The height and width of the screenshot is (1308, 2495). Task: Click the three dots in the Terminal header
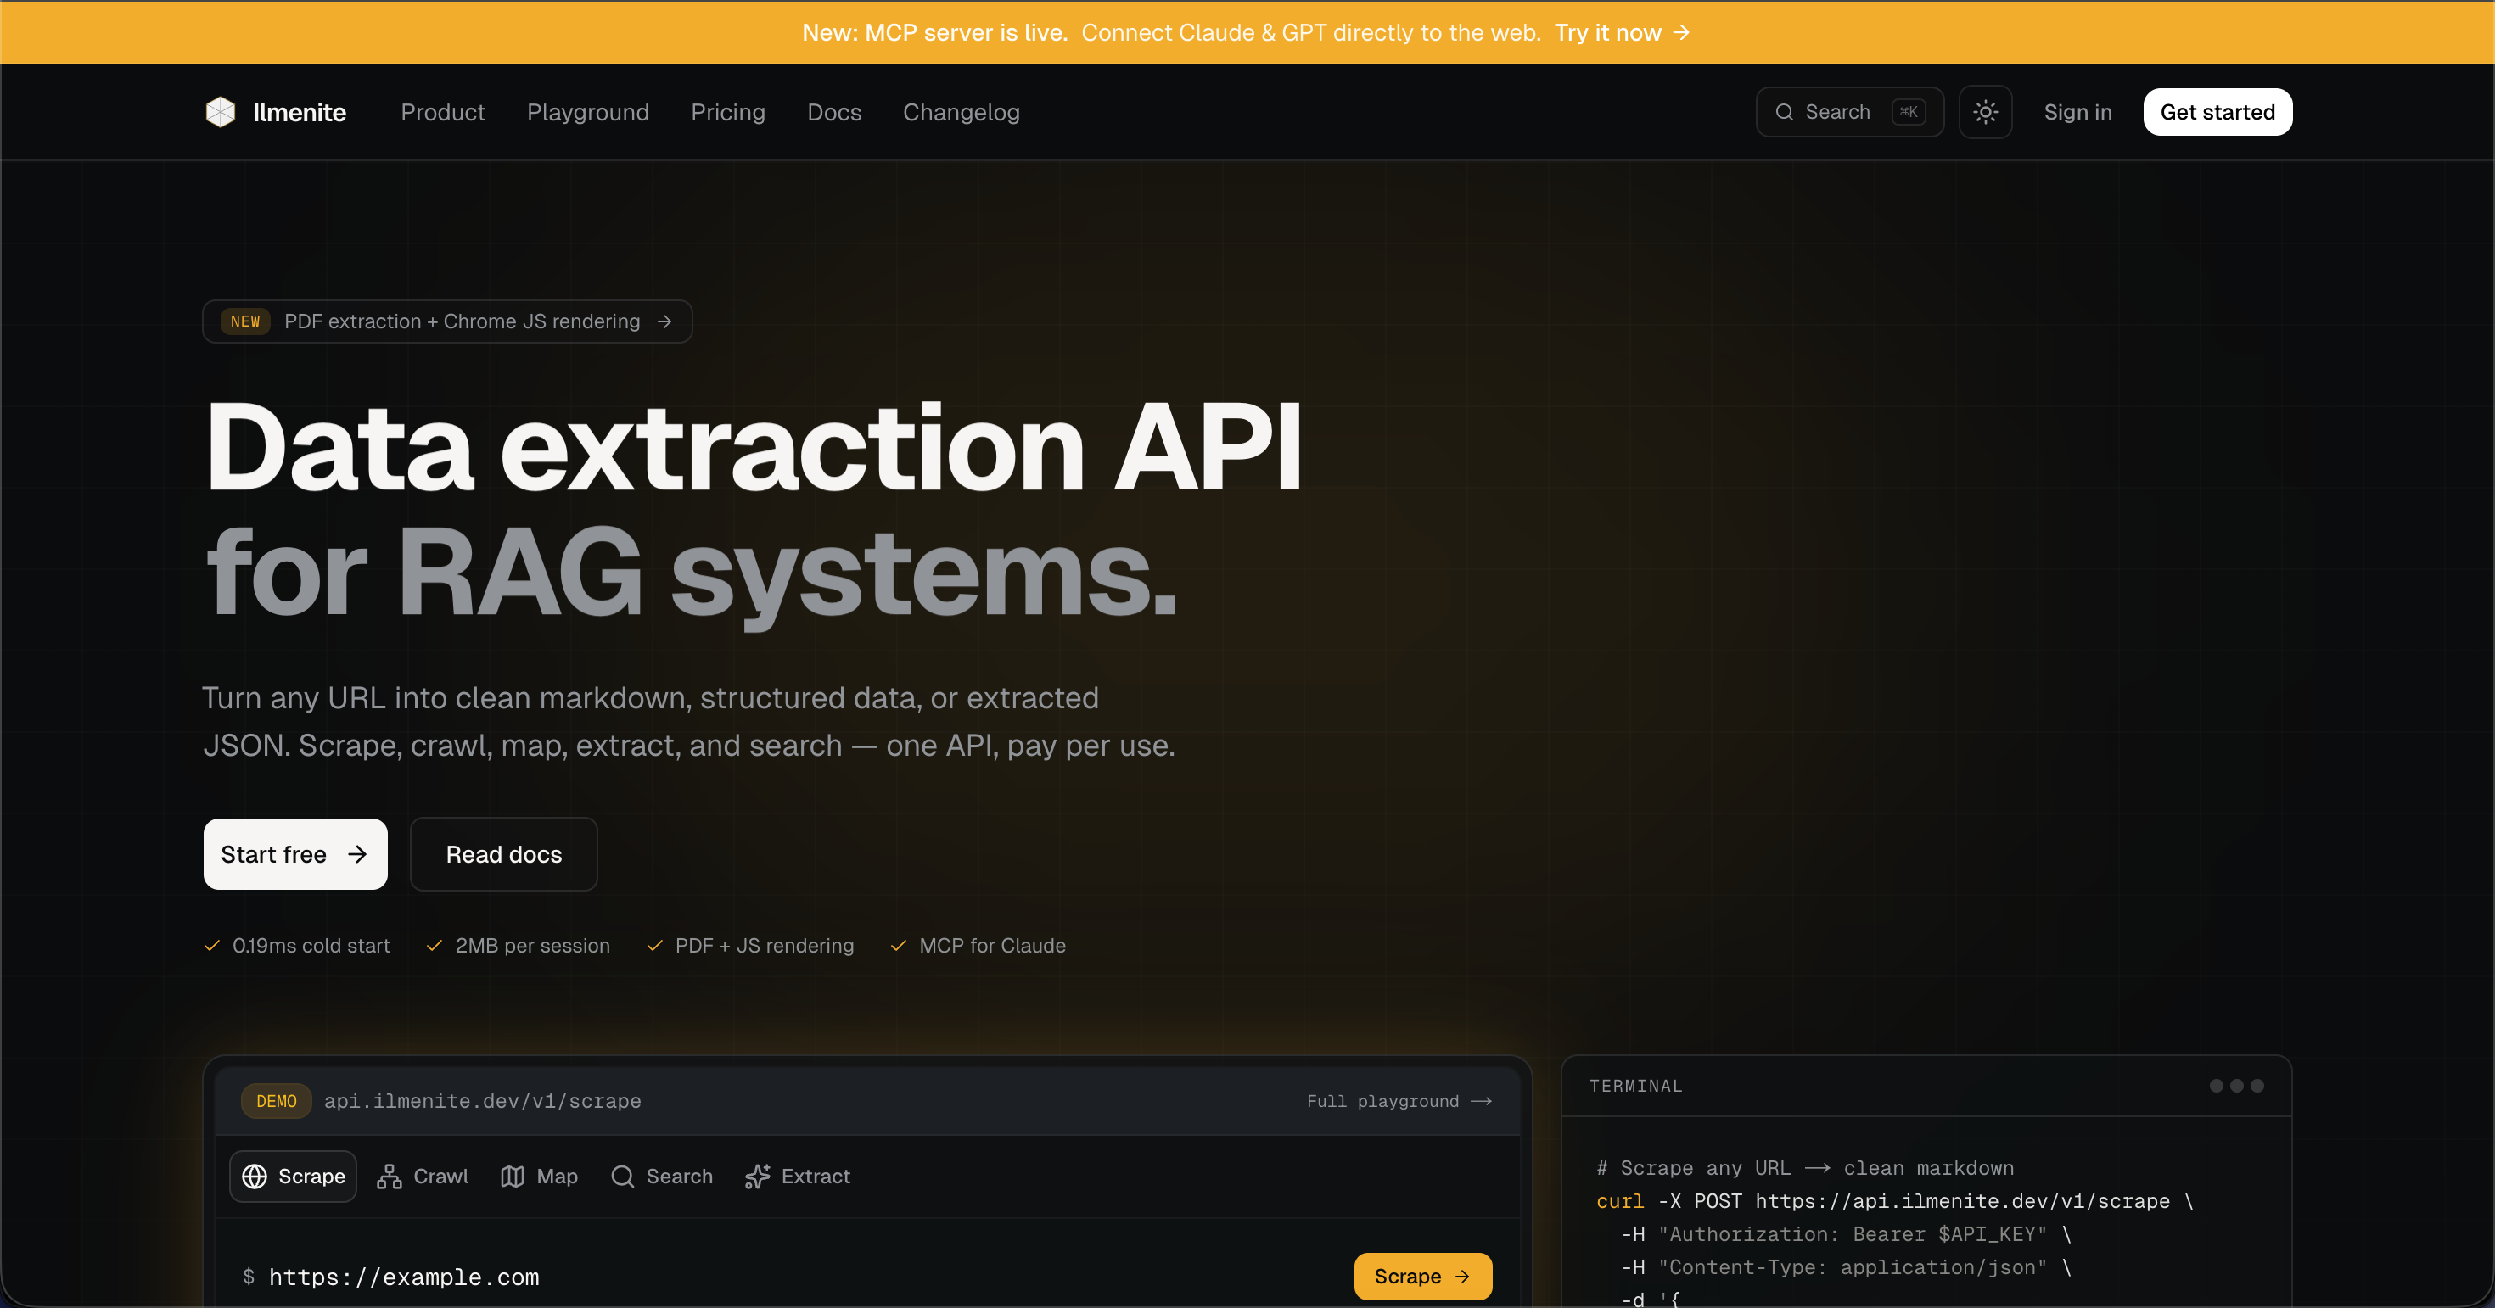point(2235,1085)
